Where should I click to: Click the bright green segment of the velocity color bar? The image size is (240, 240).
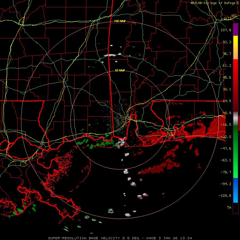tap(235, 151)
